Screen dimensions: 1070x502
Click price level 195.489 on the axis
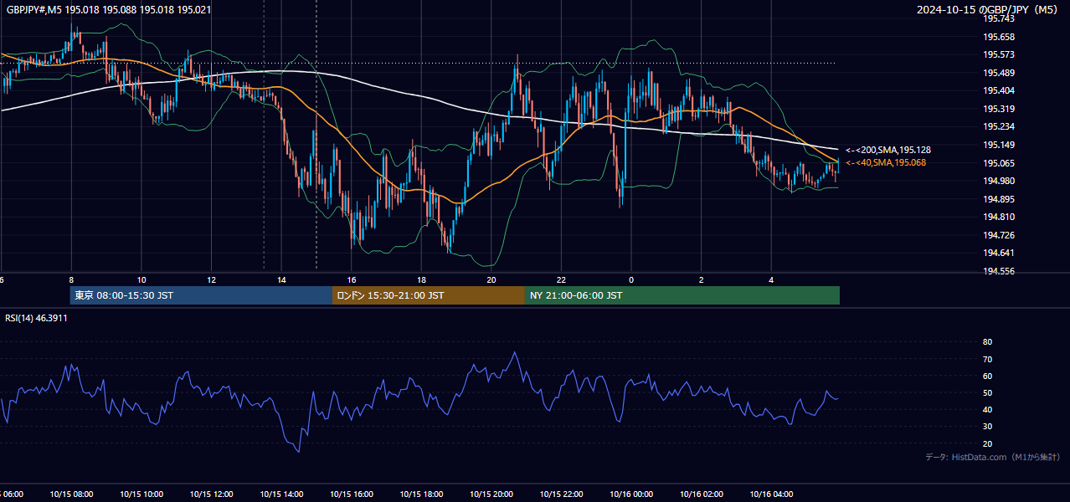[x=1000, y=73]
